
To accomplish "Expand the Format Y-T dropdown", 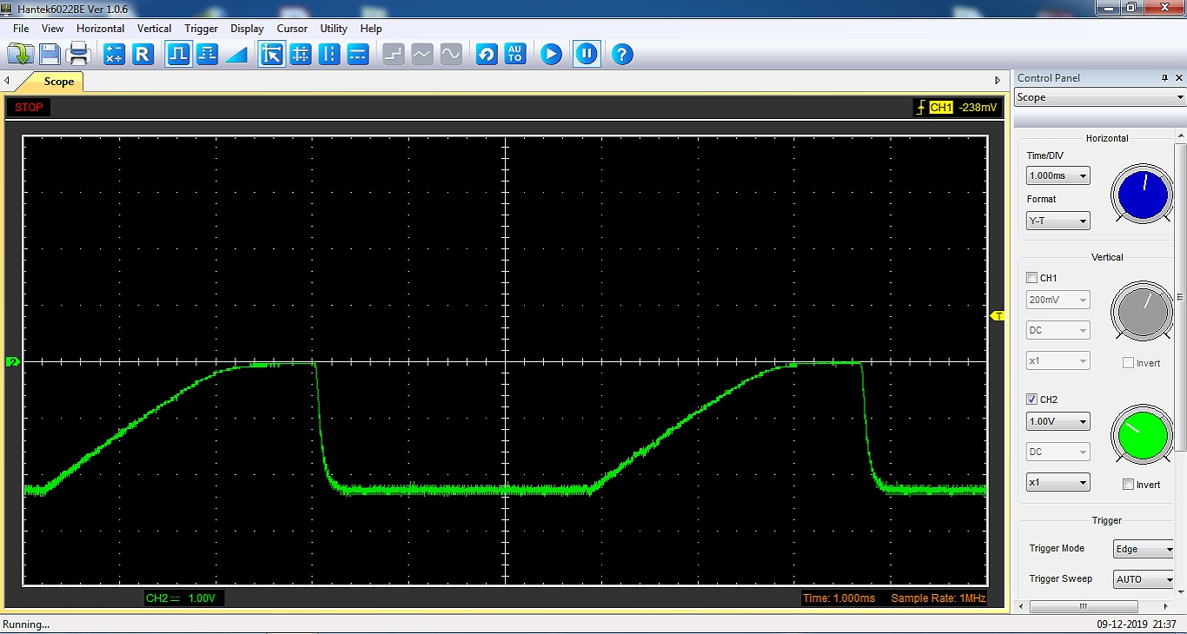I will pyautogui.click(x=1058, y=221).
